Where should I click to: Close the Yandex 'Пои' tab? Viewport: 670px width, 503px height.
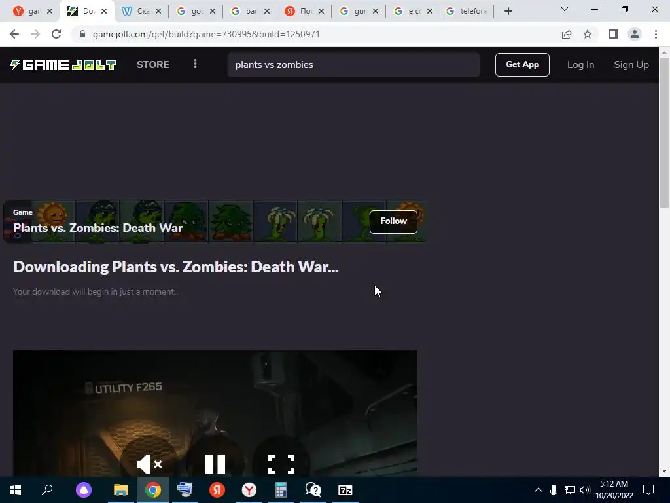tap(321, 11)
